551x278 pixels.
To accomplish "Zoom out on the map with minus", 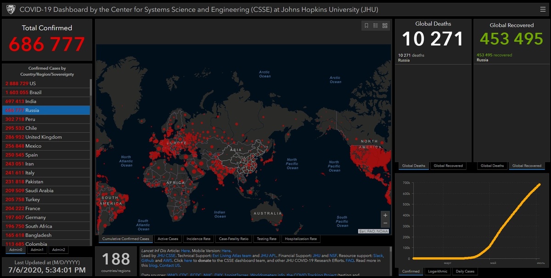I will click(385, 223).
